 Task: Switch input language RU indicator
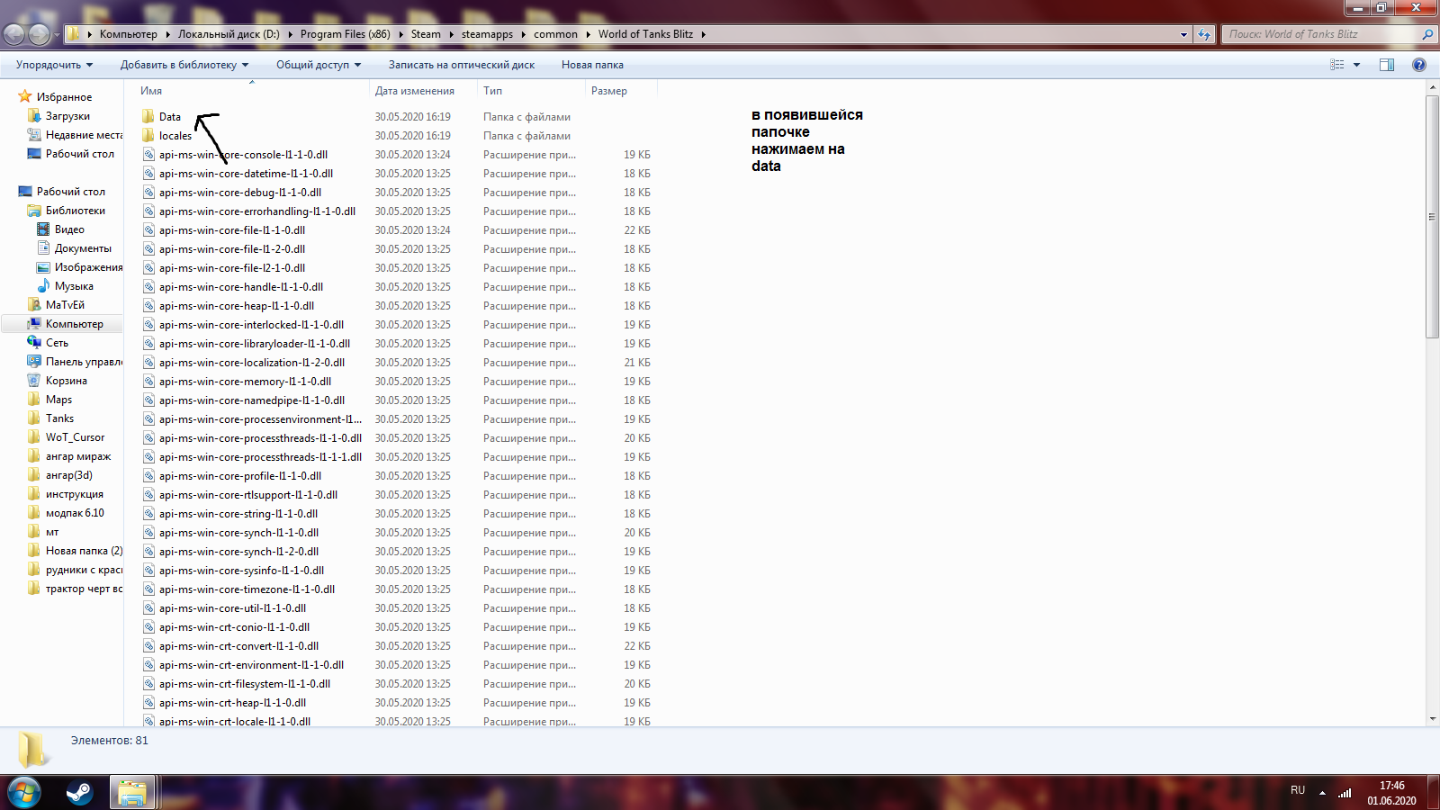pyautogui.click(x=1298, y=790)
